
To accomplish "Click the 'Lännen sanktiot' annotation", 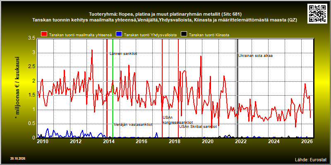I will pyautogui.click(x=123, y=54).
